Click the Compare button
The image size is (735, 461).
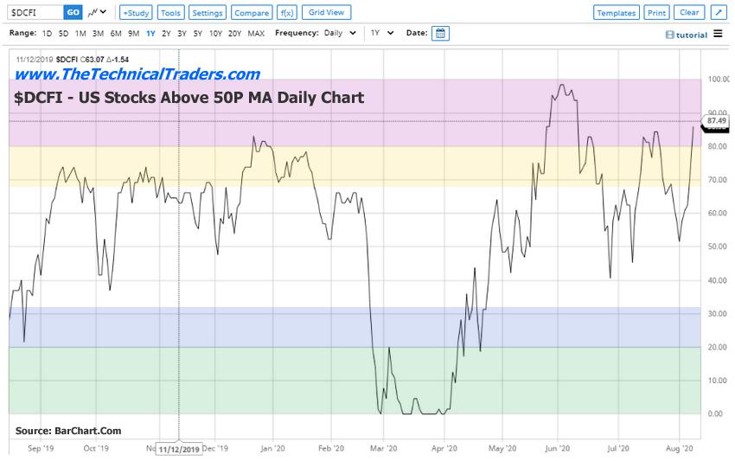coord(252,13)
